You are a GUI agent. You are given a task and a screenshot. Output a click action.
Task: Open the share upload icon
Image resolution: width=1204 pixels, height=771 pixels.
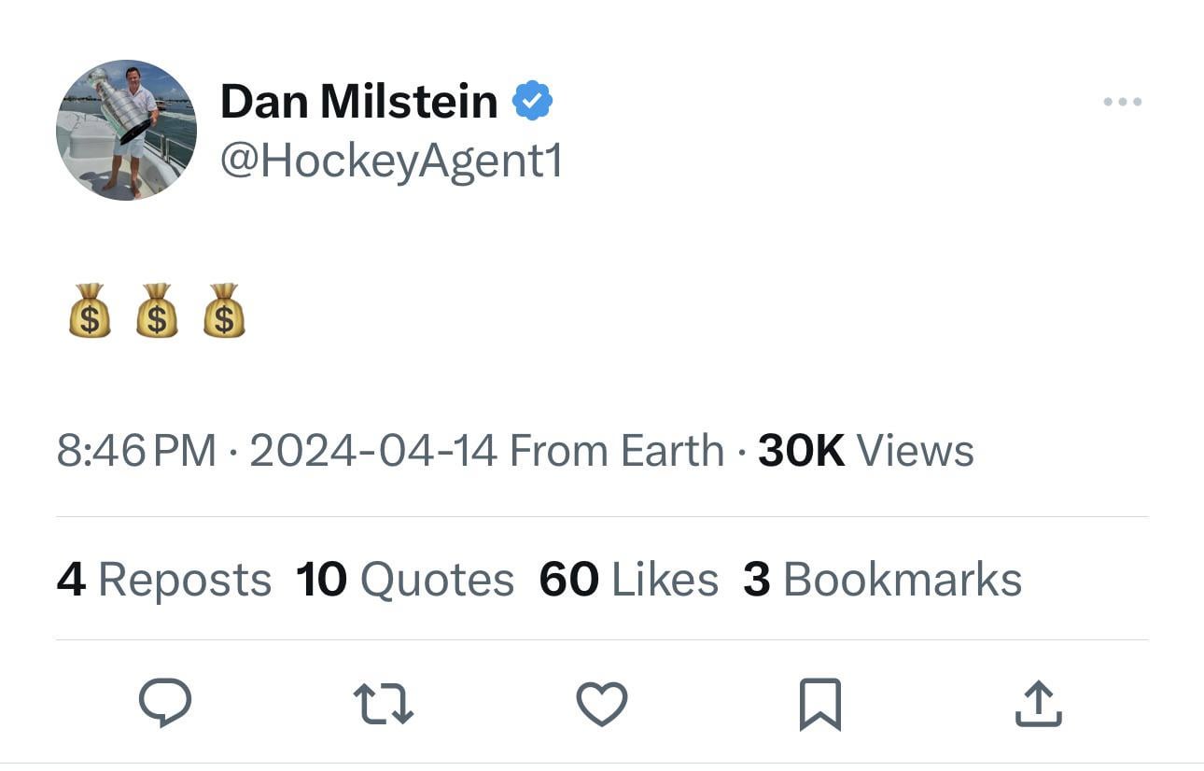(x=1038, y=704)
